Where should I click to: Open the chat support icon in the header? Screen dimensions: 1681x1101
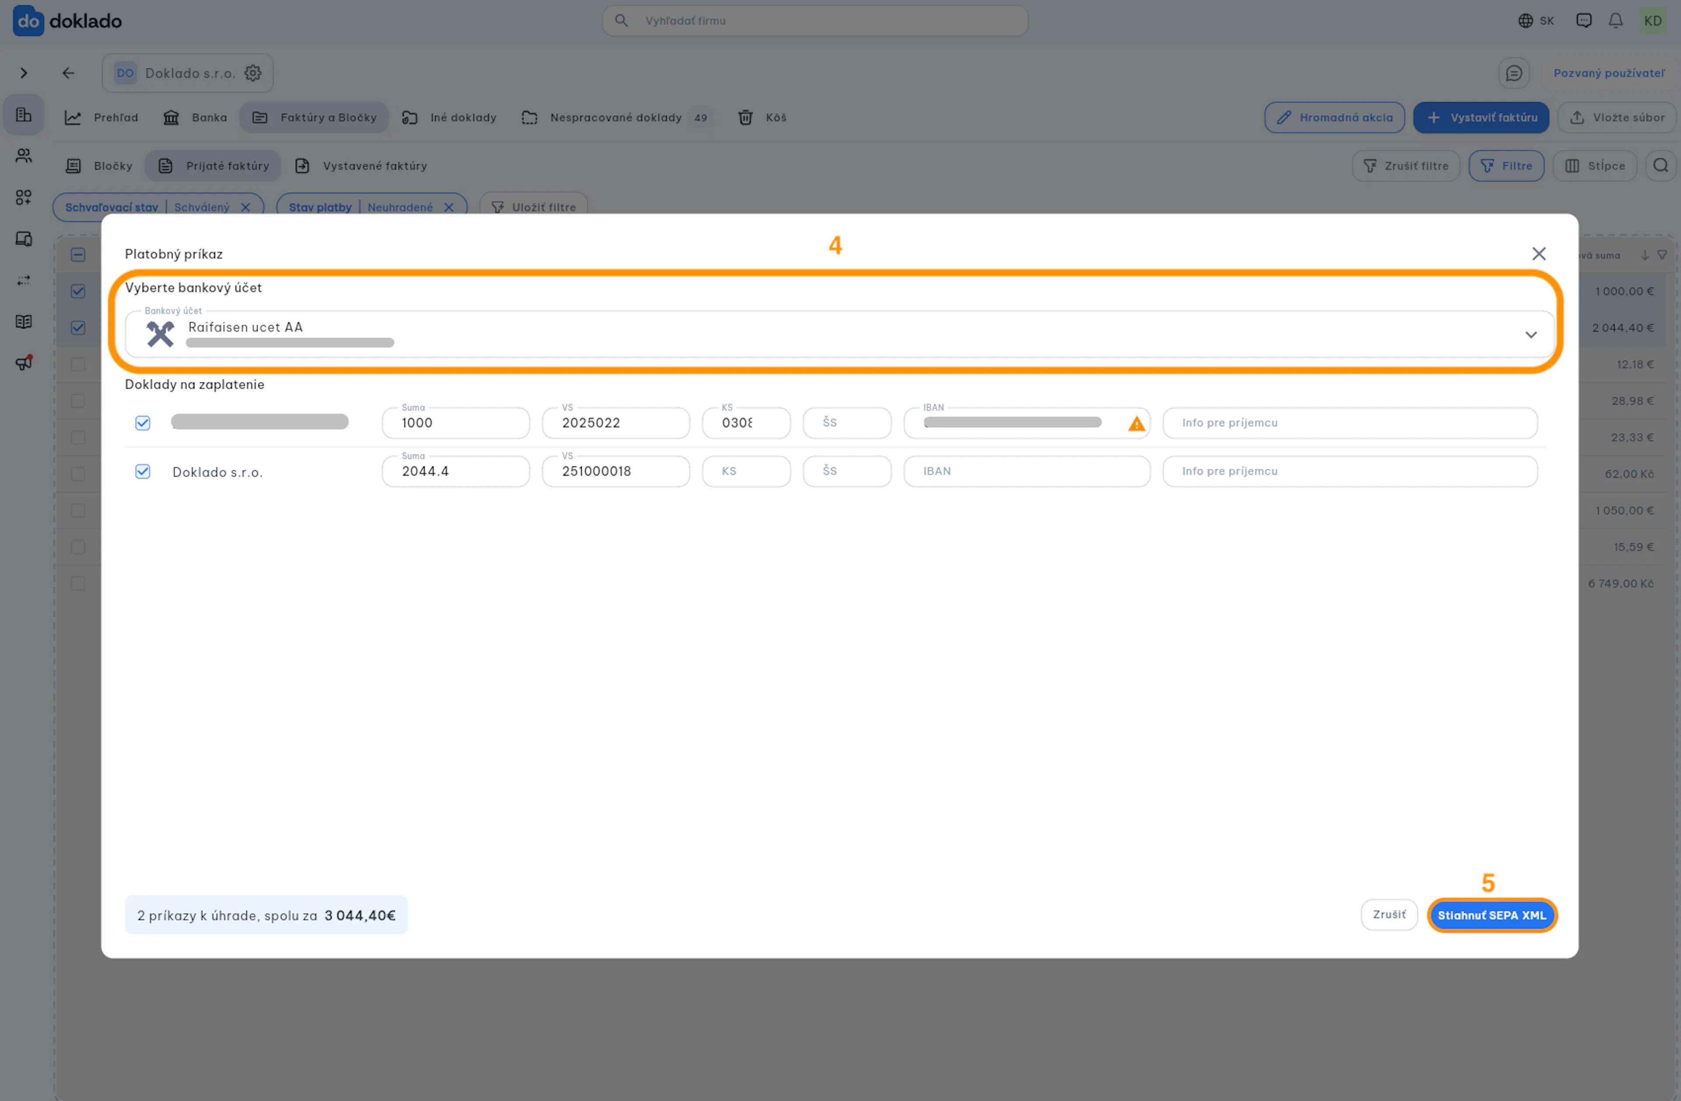(x=1583, y=21)
